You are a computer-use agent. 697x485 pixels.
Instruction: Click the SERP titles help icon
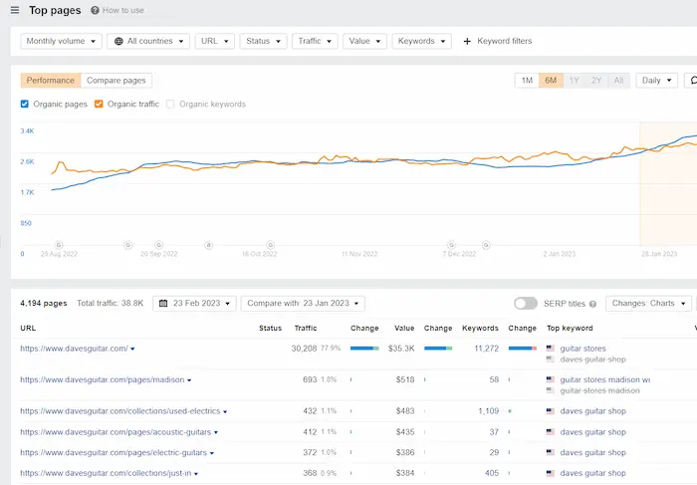[593, 304]
